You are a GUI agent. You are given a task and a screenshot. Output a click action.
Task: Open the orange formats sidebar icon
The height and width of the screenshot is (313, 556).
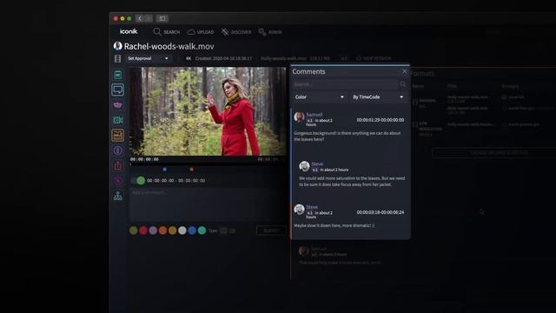tap(118, 136)
